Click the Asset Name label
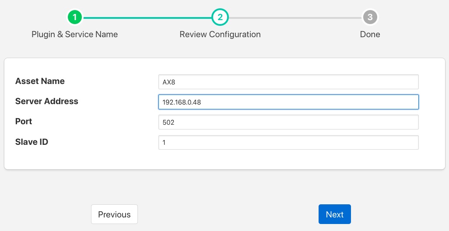 pos(40,81)
